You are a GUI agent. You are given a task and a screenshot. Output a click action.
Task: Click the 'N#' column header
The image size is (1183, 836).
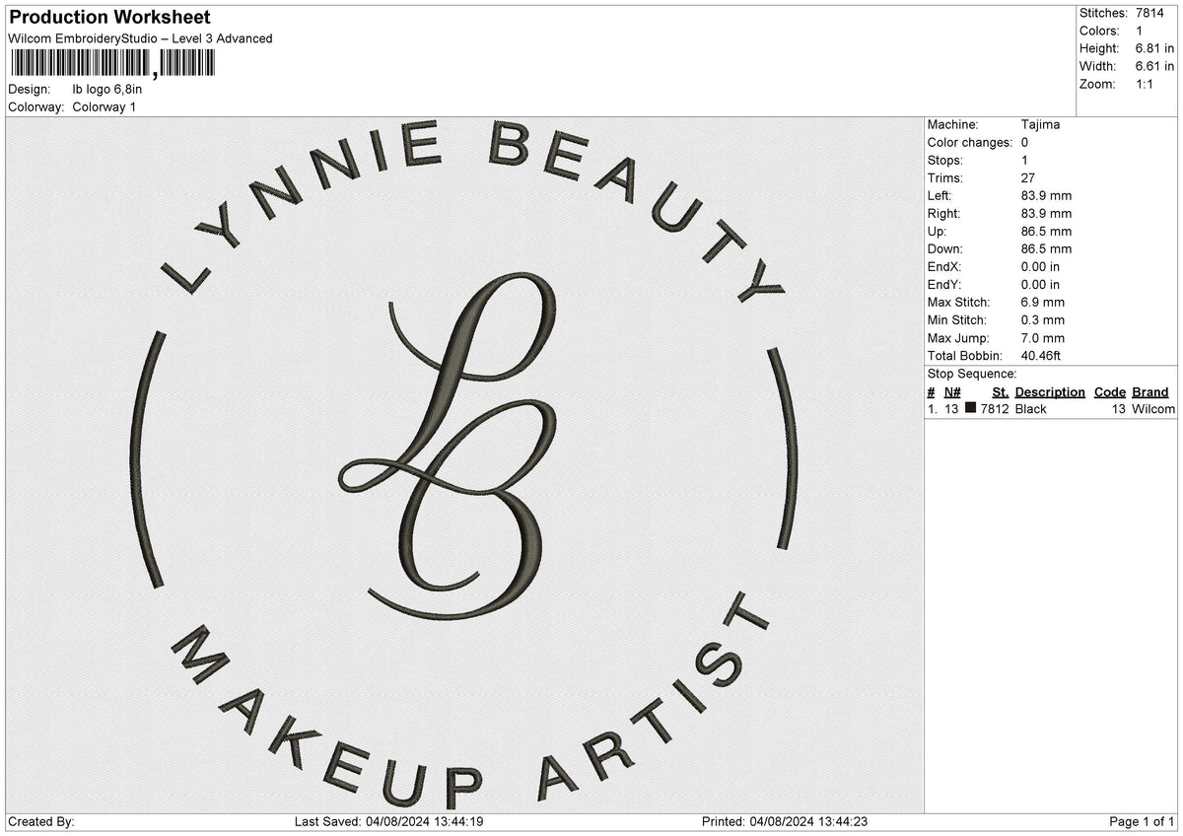[952, 392]
